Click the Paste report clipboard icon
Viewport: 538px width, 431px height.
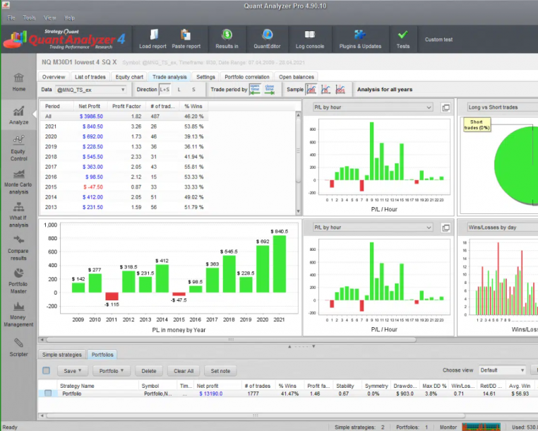186,35
